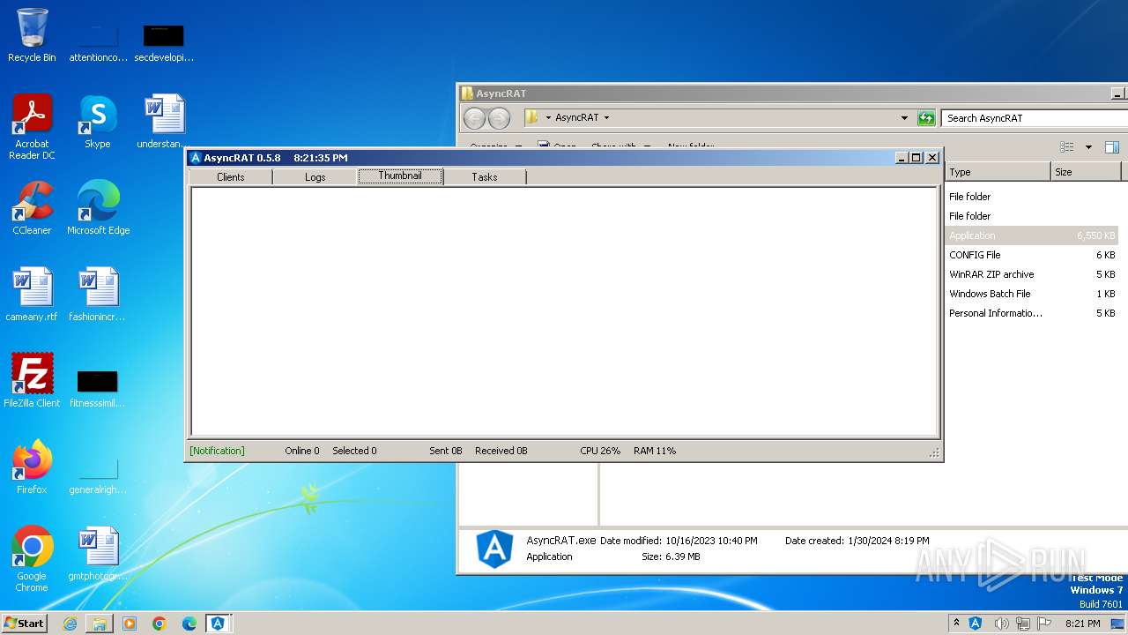The image size is (1128, 635).
Task: Click the Date modified value in details pane
Action: pyautogui.click(x=709, y=541)
